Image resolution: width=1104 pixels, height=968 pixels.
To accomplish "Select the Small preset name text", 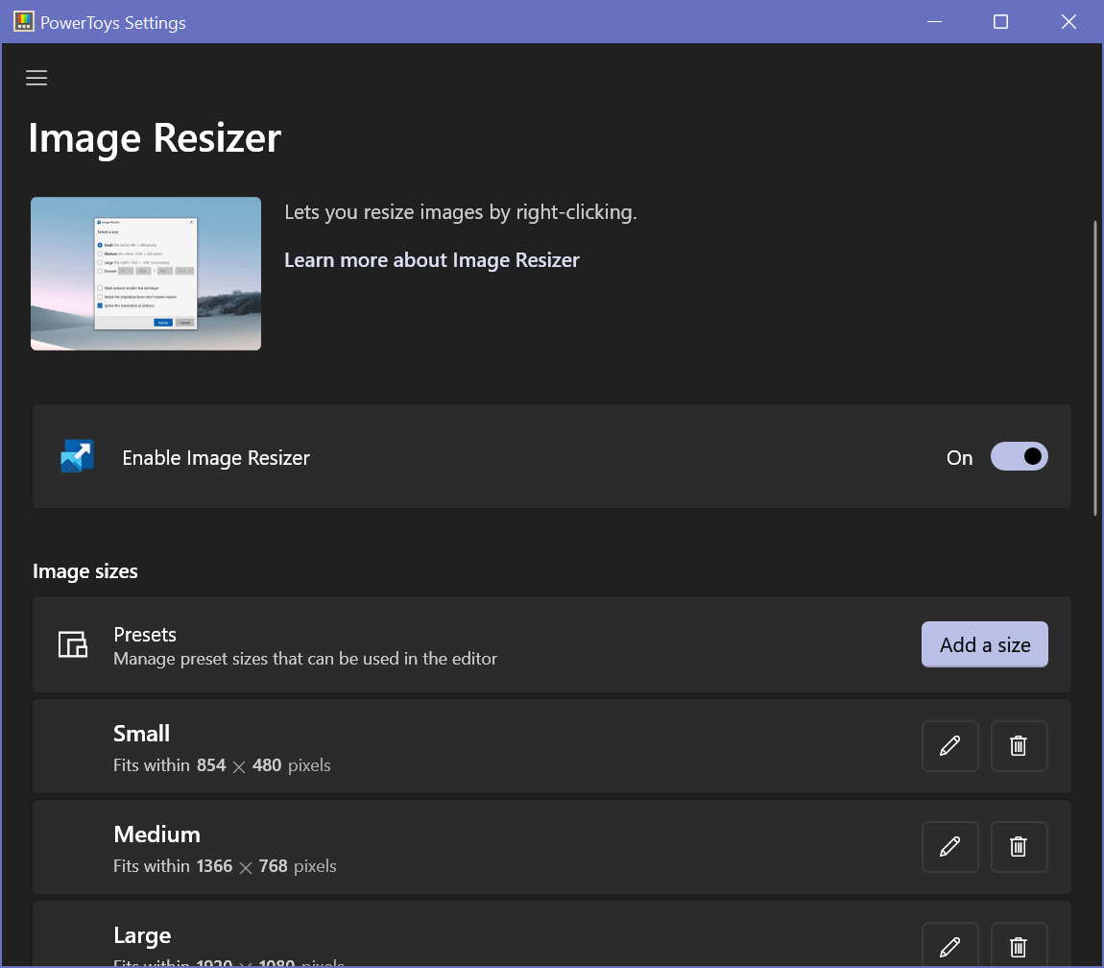I will click(141, 734).
